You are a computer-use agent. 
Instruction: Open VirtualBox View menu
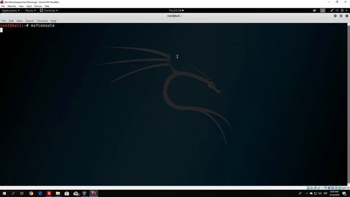click(21, 6)
